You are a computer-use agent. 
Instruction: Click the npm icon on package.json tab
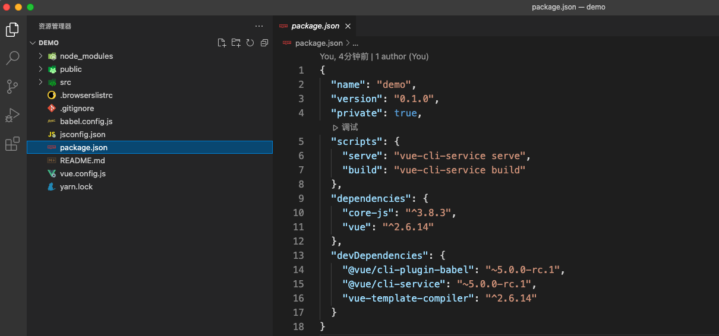click(x=283, y=26)
